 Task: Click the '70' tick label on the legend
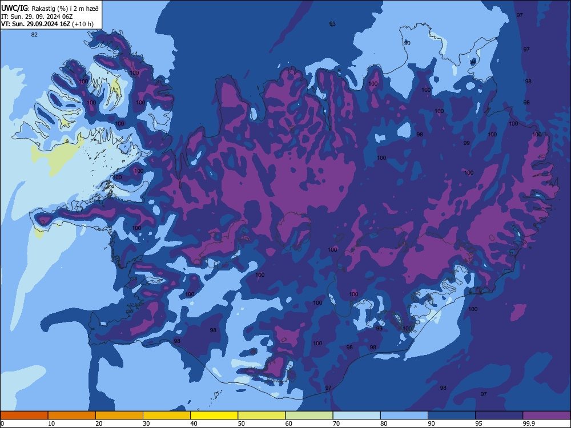[x=336, y=423]
